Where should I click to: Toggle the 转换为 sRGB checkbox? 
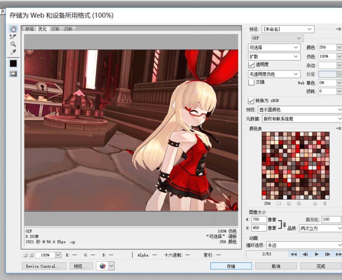pyautogui.click(x=251, y=101)
